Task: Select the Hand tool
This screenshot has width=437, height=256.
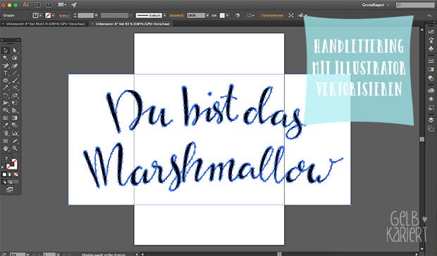Action: (x=6, y=148)
